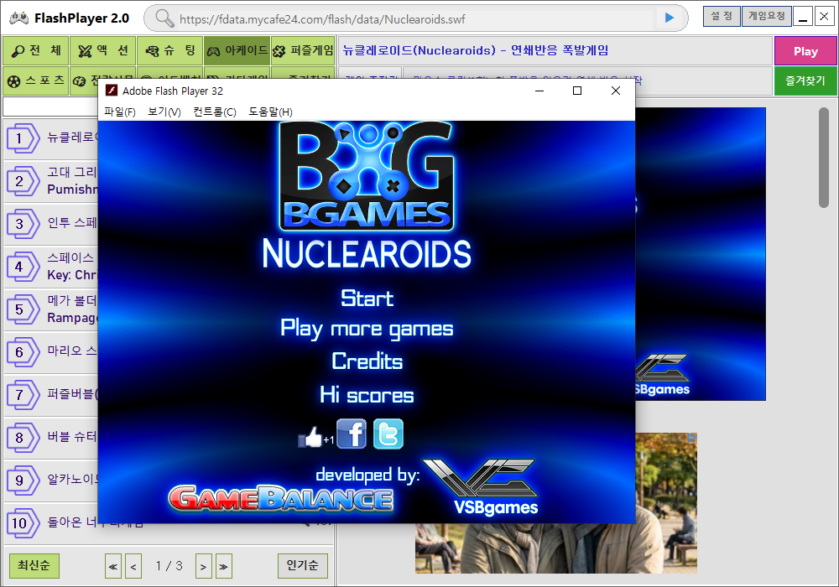Select the 아케이드 arcade category tab
The width and height of the screenshot is (839, 587).
[x=237, y=51]
